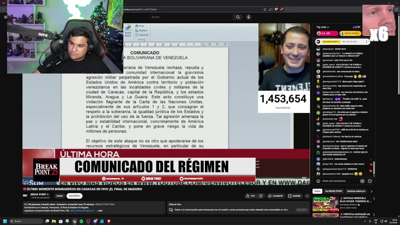This screenshot has width=400, height=225.
Task: Select the Todos filter chip
Action: tap(317, 191)
